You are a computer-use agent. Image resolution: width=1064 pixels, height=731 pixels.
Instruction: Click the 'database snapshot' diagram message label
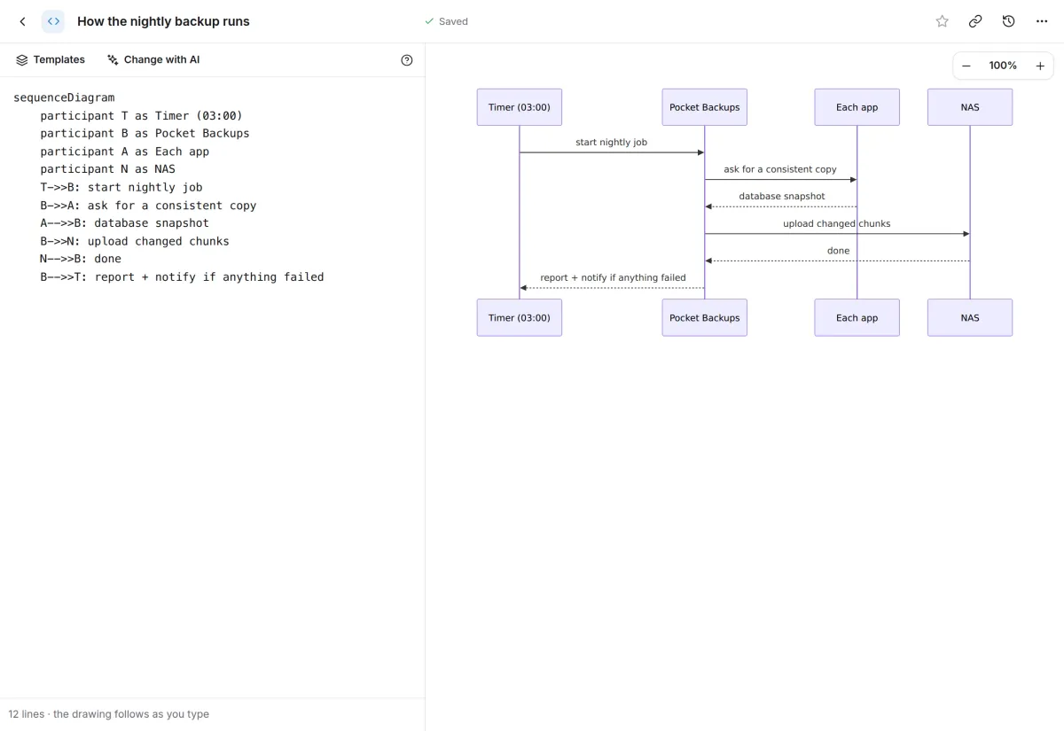(x=782, y=197)
